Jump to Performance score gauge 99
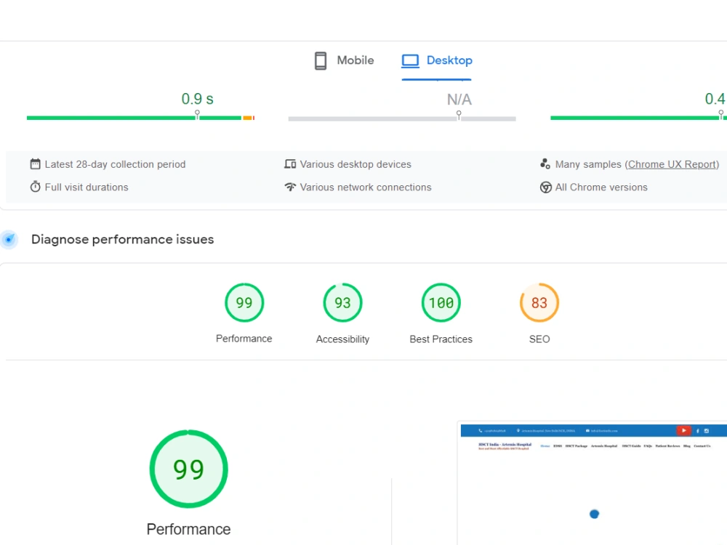This screenshot has height=545, width=727. [244, 302]
